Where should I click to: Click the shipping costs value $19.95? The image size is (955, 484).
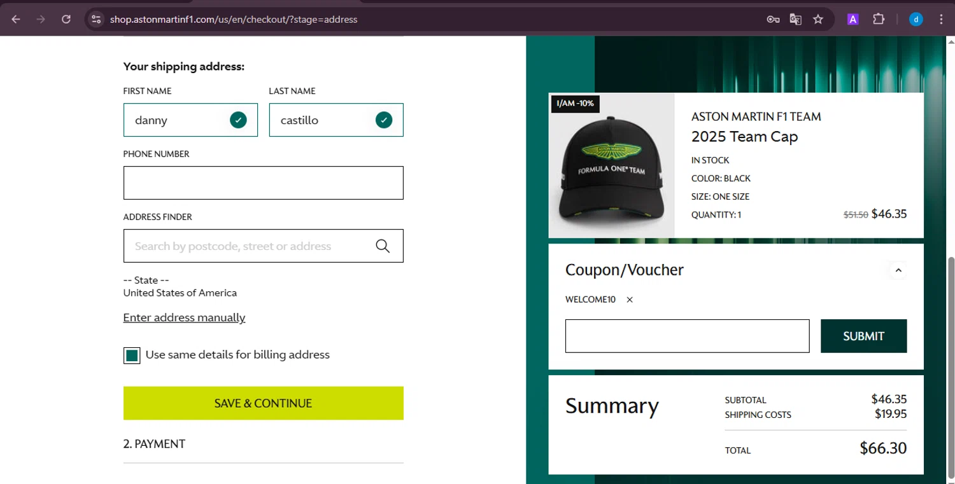click(x=891, y=414)
